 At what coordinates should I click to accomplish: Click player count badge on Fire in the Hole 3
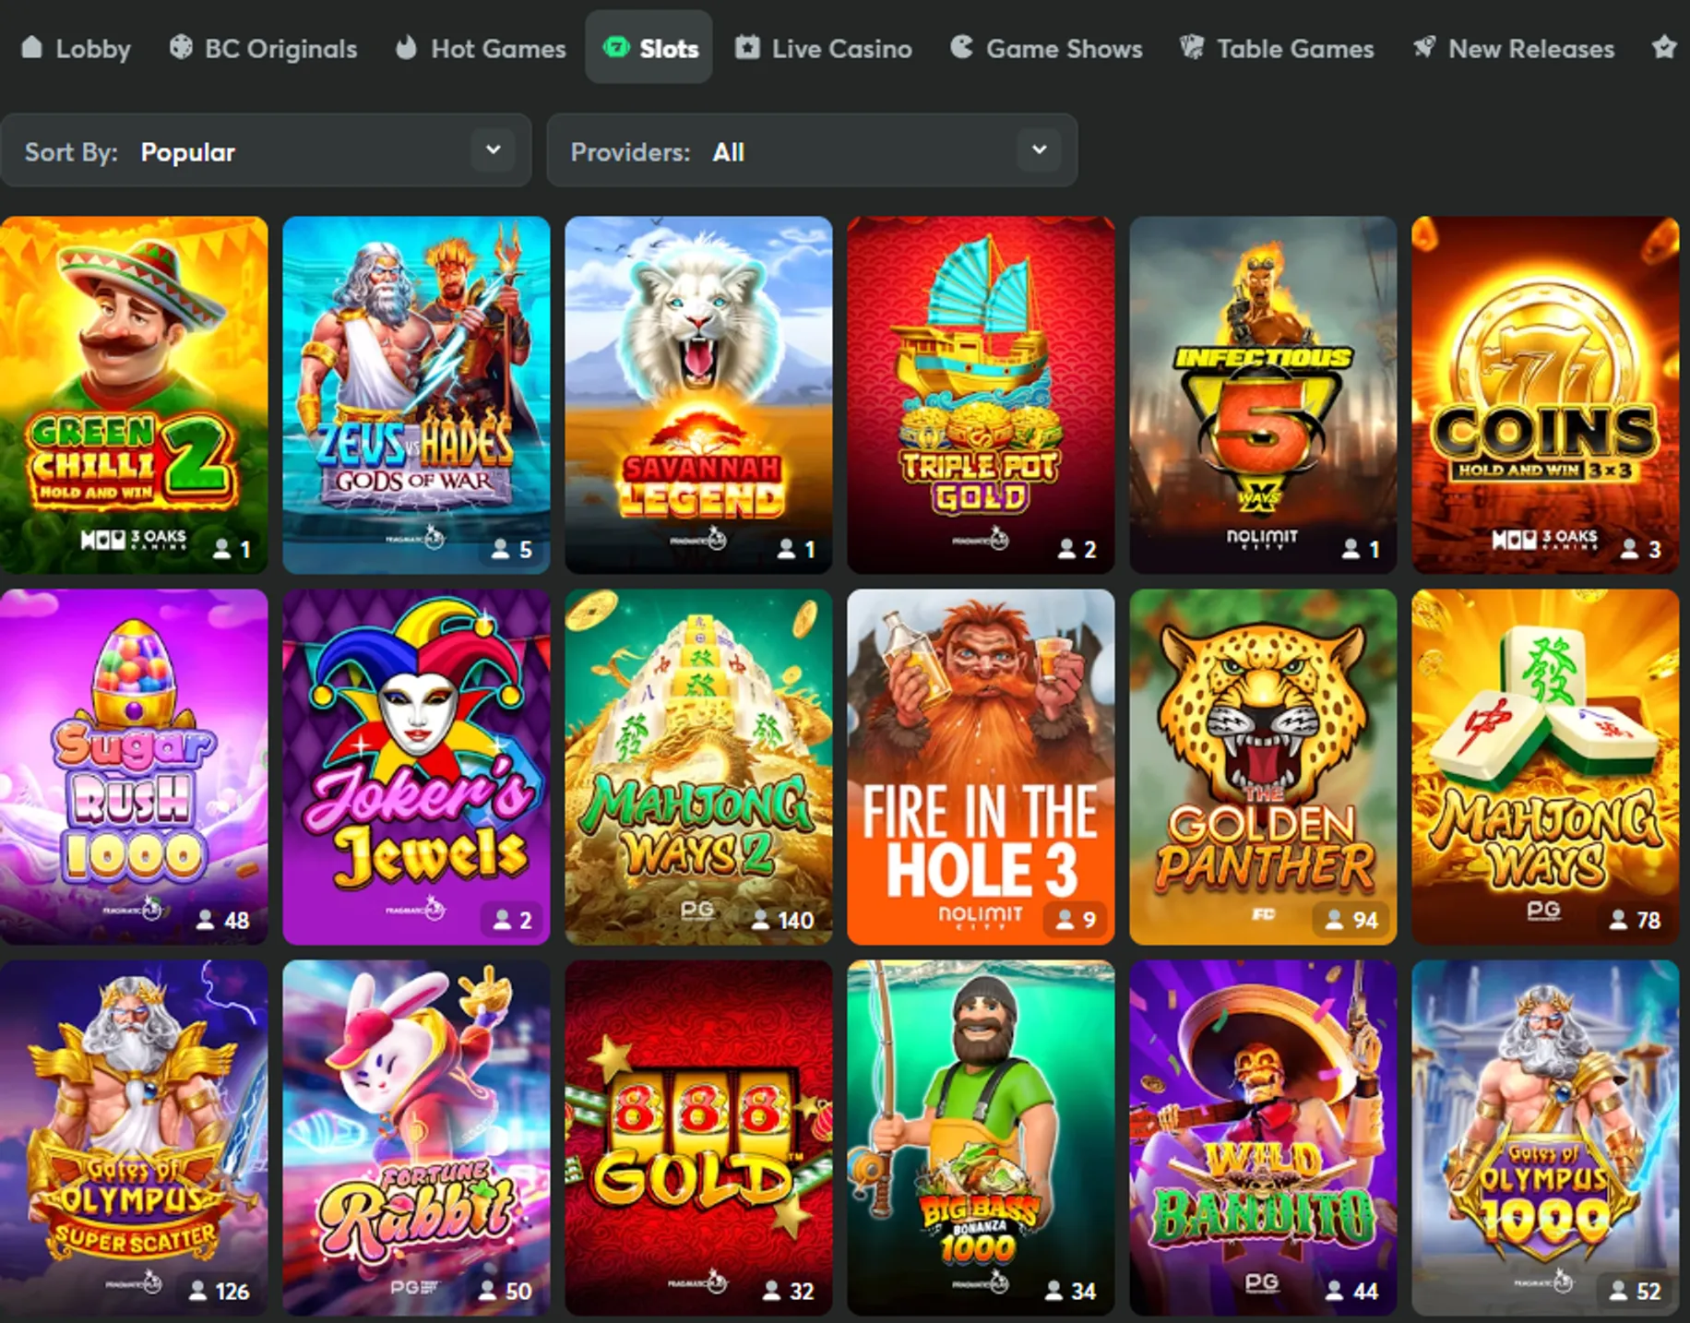click(1077, 920)
